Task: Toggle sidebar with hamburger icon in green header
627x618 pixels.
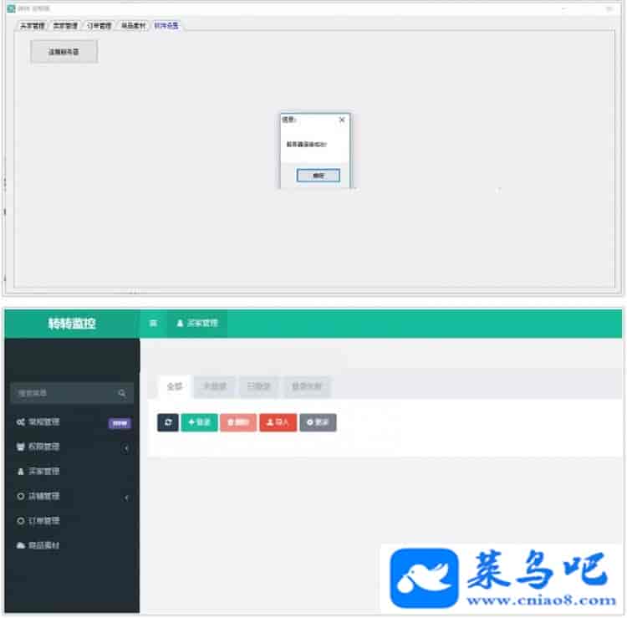Action: (x=153, y=323)
